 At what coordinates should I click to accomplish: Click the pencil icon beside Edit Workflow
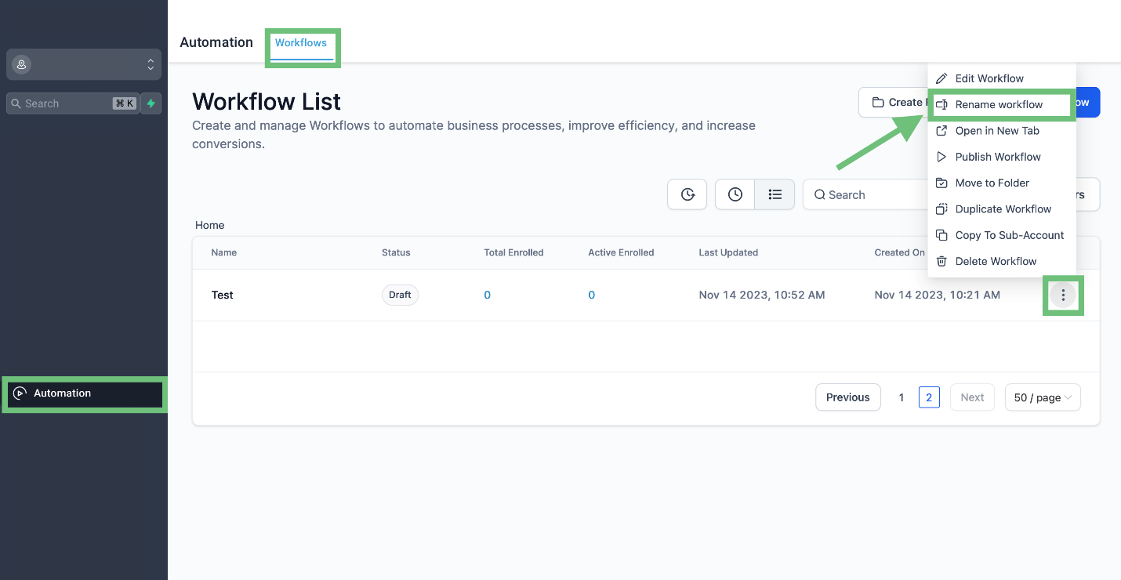(941, 78)
